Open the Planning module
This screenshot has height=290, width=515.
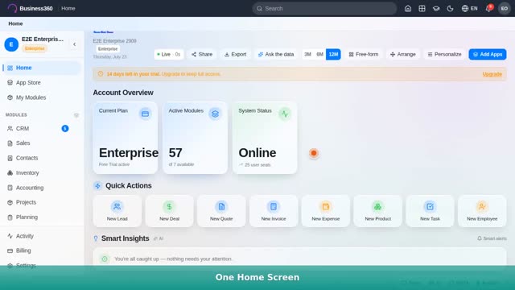41,217
